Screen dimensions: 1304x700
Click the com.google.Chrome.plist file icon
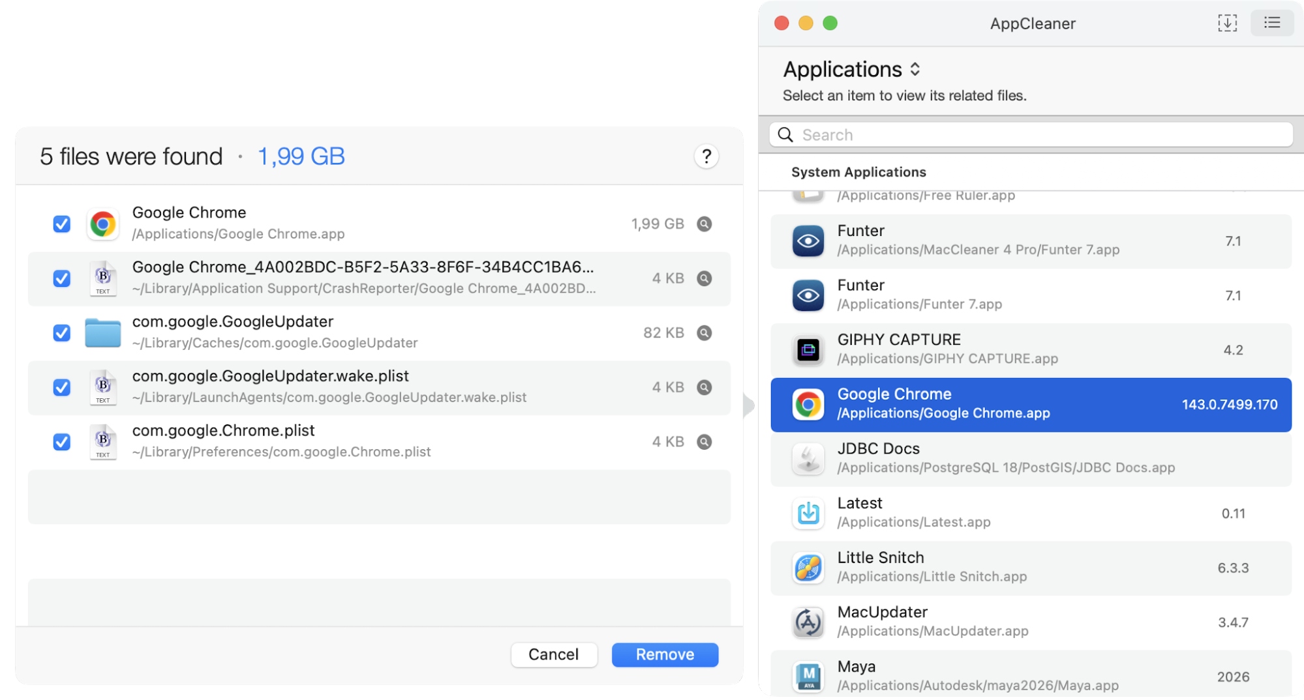[102, 442]
